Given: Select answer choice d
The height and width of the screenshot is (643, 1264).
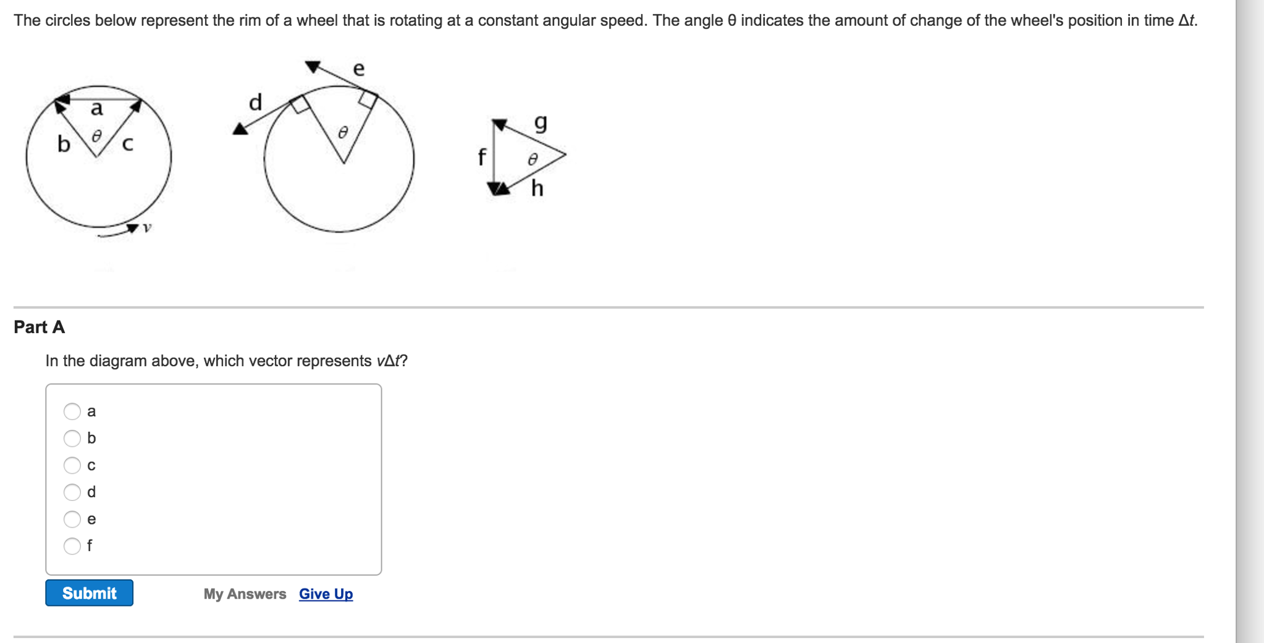Looking at the screenshot, I should (x=72, y=492).
